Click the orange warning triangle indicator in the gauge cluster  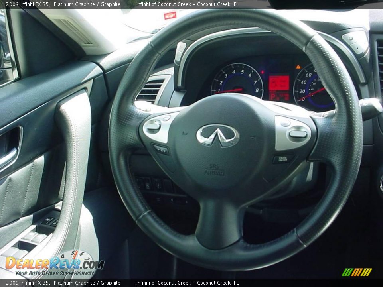coord(298,67)
